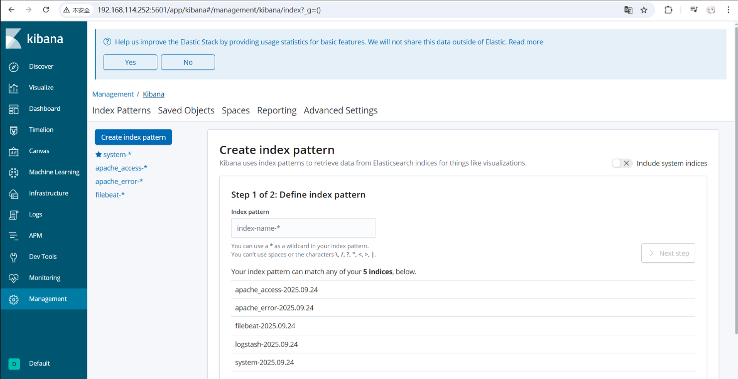The width and height of the screenshot is (738, 379).
Task: Bookmark this page with star icon
Action: click(x=644, y=10)
